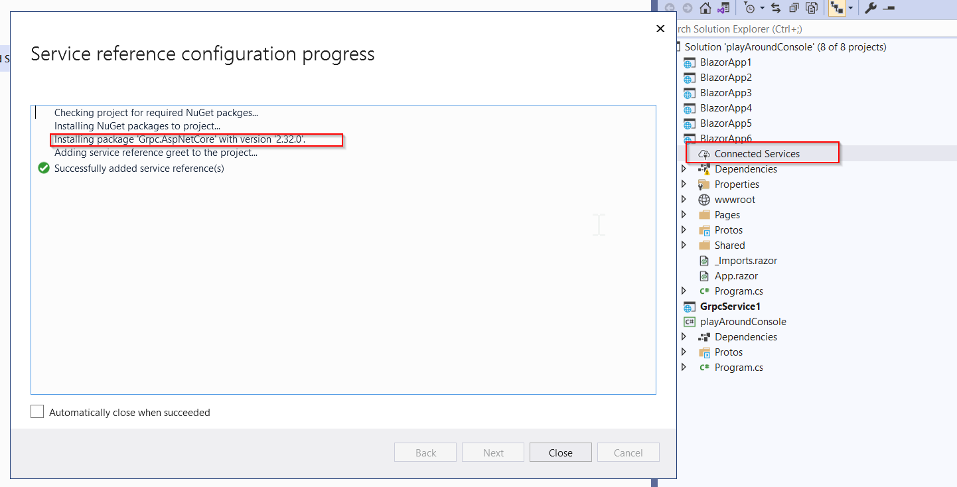Click the Preview Selected Items toolbar icon
The width and height of the screenshot is (957, 487).
coord(812,8)
